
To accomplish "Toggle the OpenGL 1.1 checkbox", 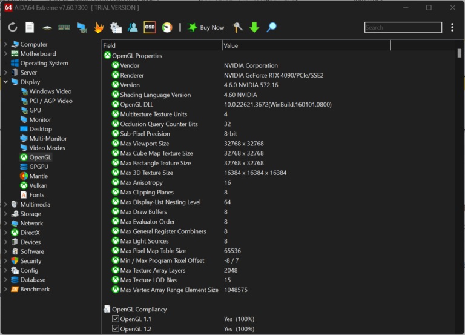I will coord(116,319).
